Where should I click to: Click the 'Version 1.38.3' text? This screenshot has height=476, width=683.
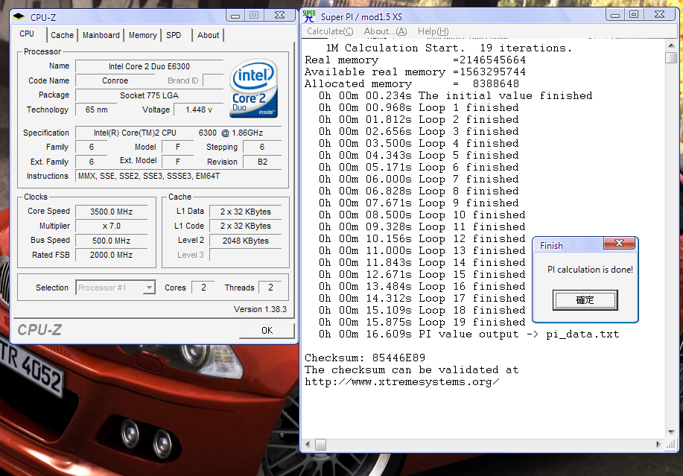(x=260, y=309)
